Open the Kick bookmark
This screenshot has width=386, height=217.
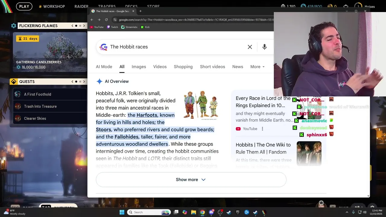click(145, 27)
